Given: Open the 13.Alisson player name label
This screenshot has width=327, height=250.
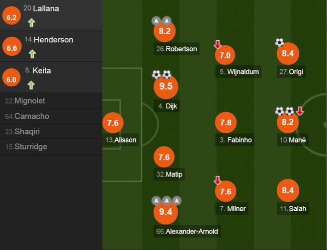Looking at the screenshot, I should [x=121, y=140].
